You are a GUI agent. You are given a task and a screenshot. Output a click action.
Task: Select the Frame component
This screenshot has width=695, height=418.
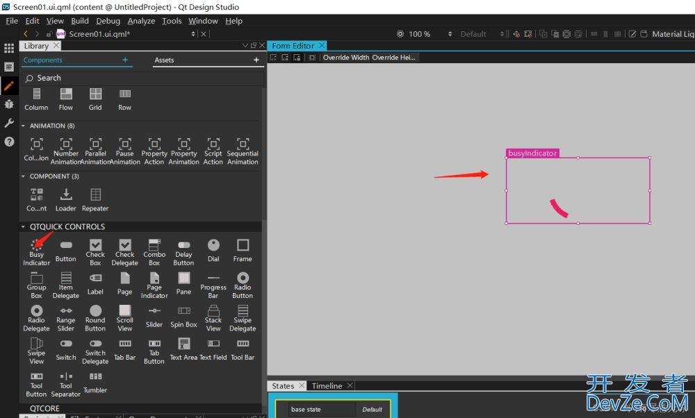pos(243,251)
